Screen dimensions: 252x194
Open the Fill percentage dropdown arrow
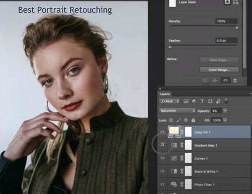pyautogui.click(x=225, y=120)
